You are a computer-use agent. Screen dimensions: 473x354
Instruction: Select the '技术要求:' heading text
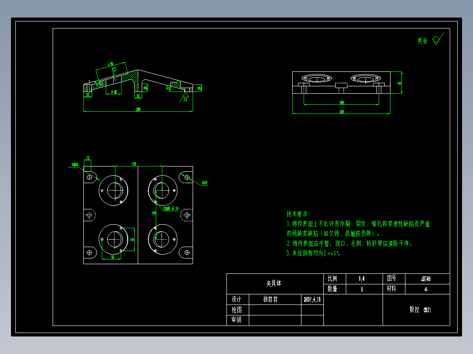tap(298, 214)
